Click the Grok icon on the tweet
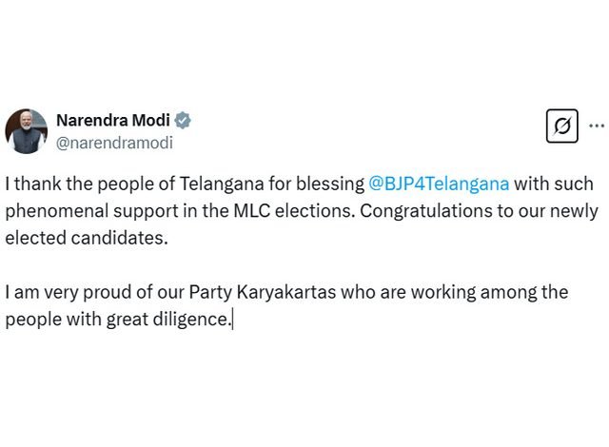This screenshot has height=447, width=609. [561, 126]
